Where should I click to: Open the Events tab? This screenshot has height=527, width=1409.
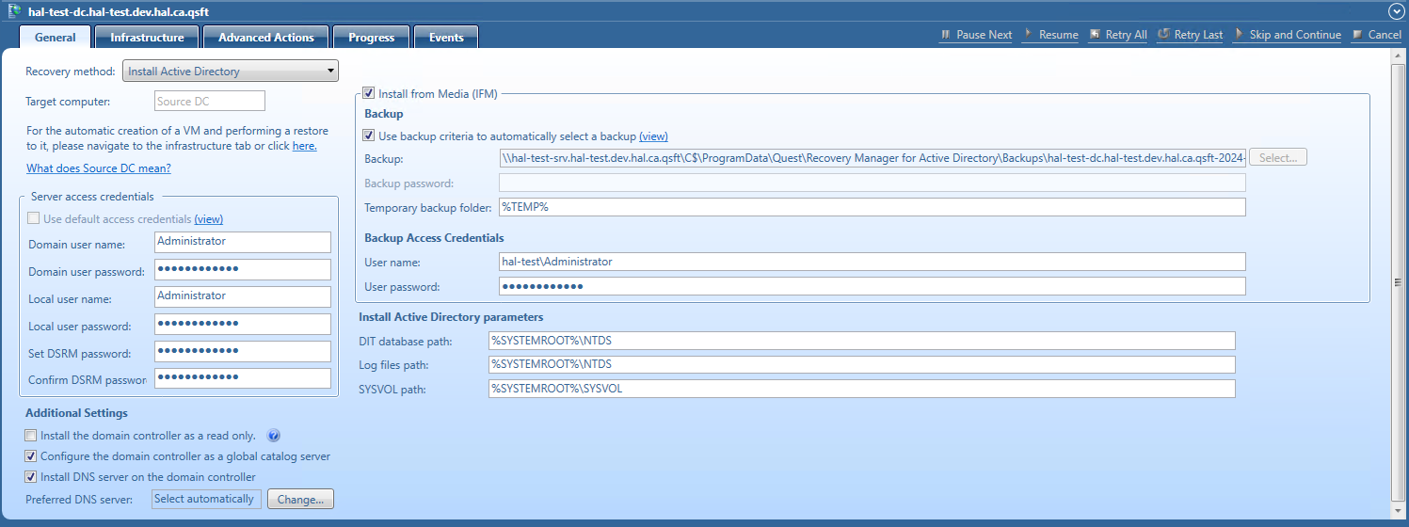pyautogui.click(x=446, y=37)
